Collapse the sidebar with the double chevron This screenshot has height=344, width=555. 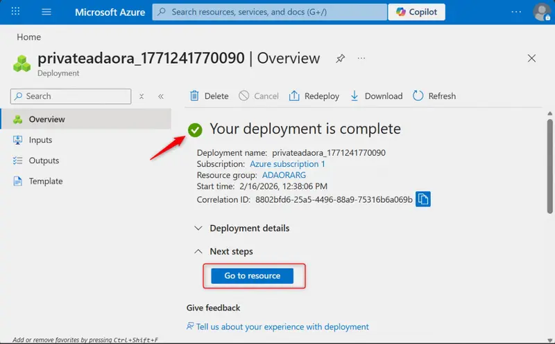(161, 96)
